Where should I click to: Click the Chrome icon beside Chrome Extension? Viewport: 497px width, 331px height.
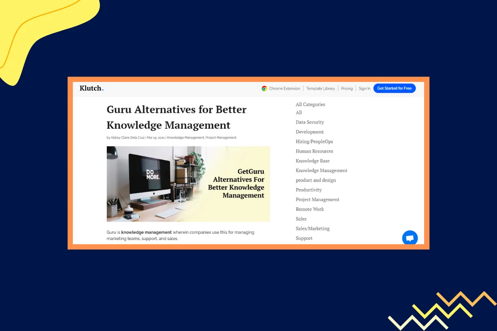(264, 89)
